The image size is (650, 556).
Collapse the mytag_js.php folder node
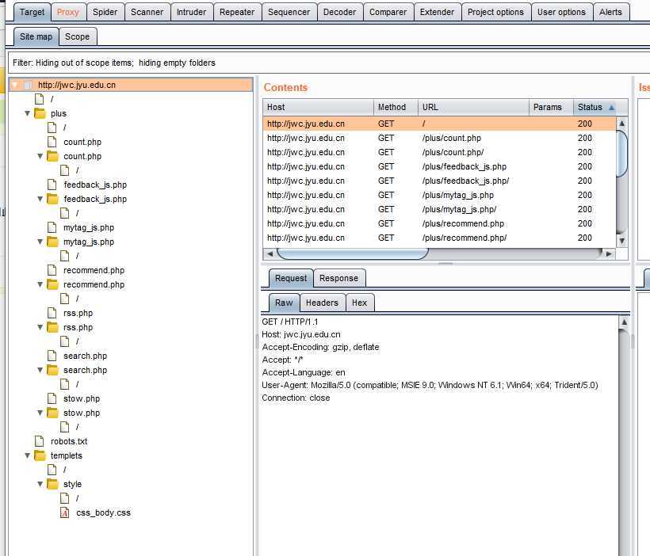click(x=40, y=242)
